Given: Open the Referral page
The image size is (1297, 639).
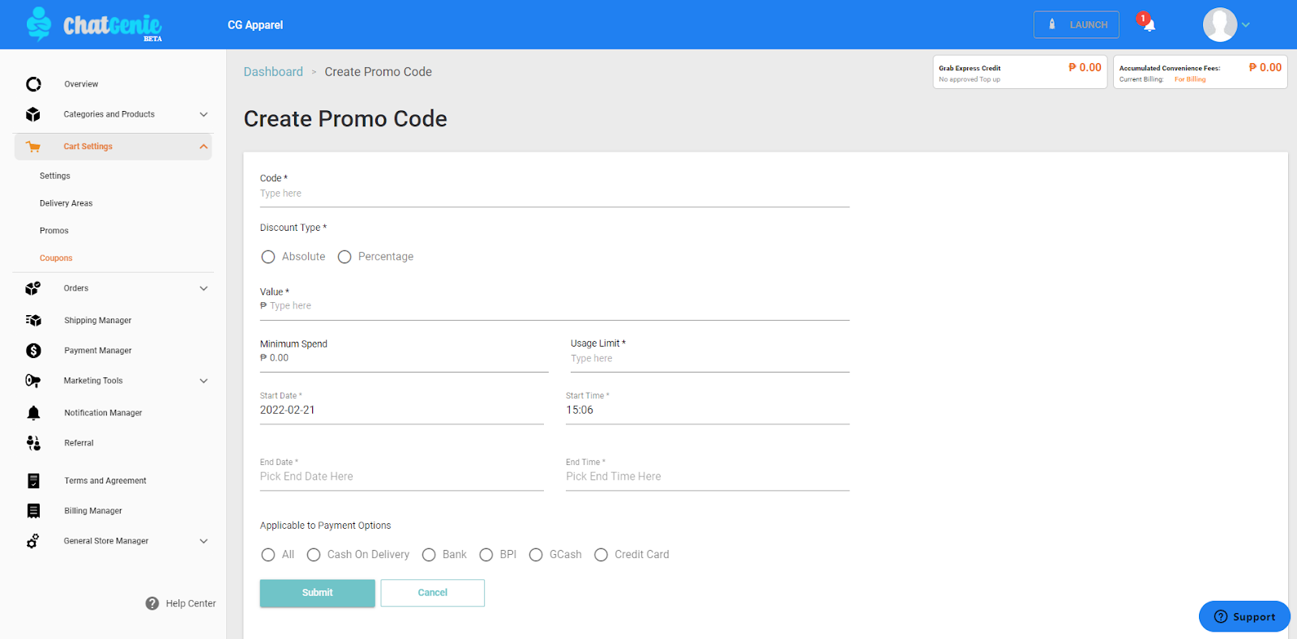Looking at the screenshot, I should coord(79,443).
